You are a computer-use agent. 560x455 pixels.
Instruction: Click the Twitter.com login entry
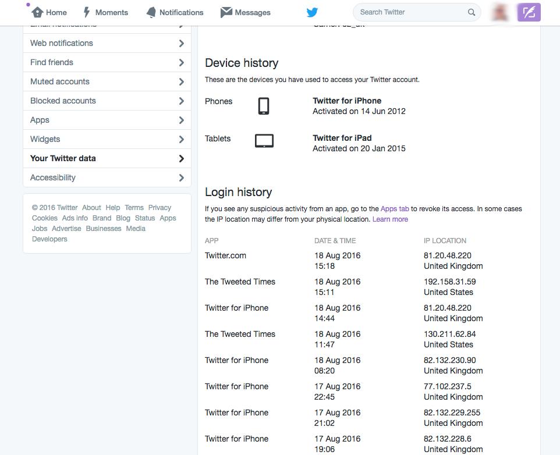[225, 255]
